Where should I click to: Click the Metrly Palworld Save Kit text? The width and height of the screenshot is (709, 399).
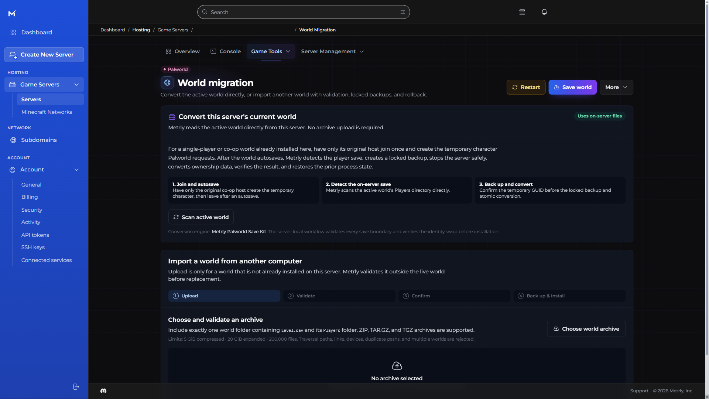[x=239, y=232]
